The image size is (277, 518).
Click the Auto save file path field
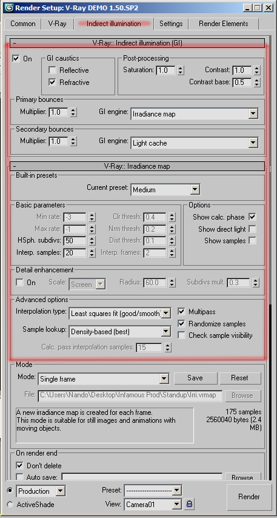coord(142,477)
